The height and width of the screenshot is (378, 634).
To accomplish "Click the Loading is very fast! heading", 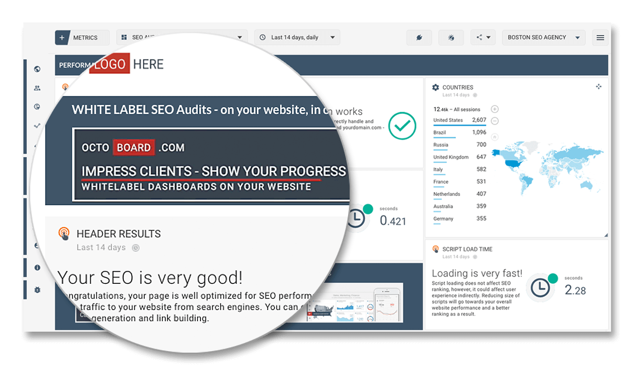I will [477, 274].
